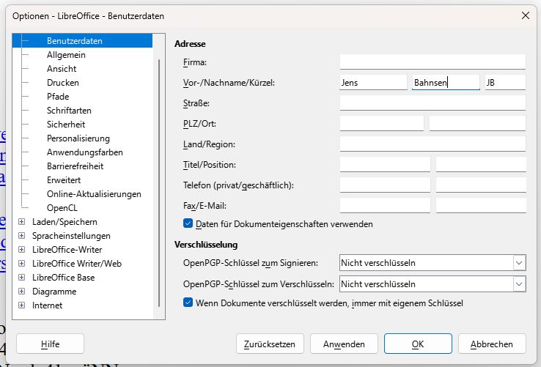Select Drucken in the tree
This screenshot has height=367, width=541.
coord(63,83)
